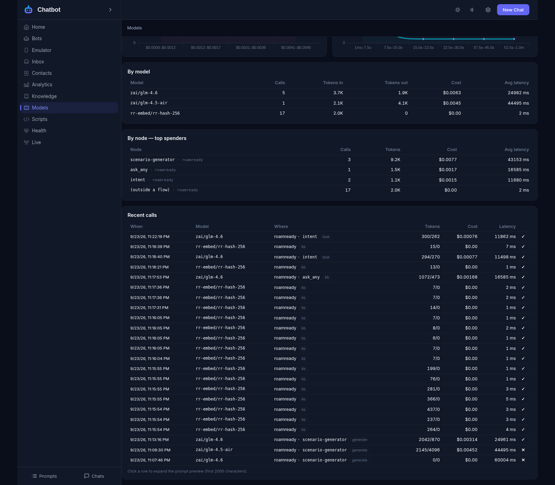Click the Analytics bar chart icon

(26, 85)
